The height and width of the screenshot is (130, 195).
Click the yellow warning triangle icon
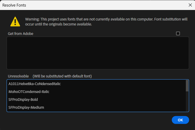15,22
